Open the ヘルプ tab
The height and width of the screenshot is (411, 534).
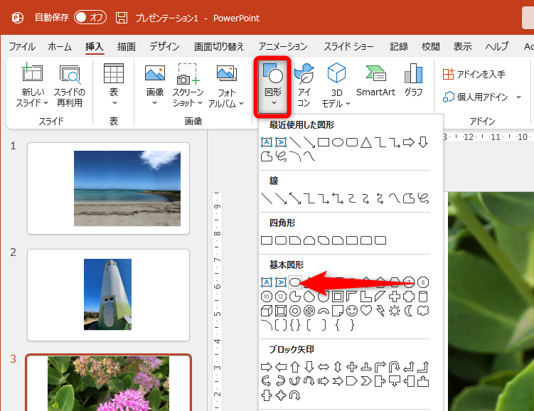click(497, 46)
